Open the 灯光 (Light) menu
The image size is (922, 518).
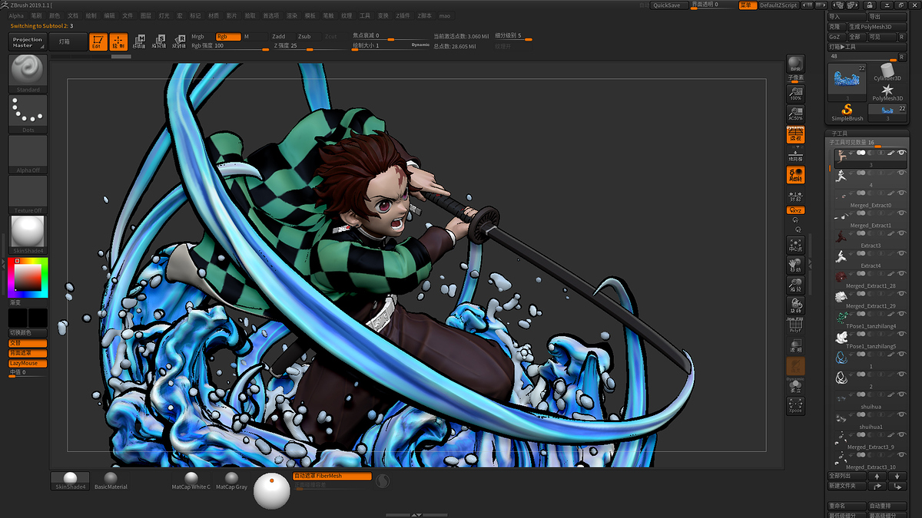[164, 15]
